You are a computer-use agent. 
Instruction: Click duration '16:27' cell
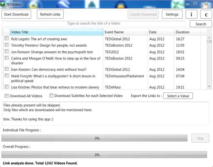pyautogui.click(x=180, y=39)
